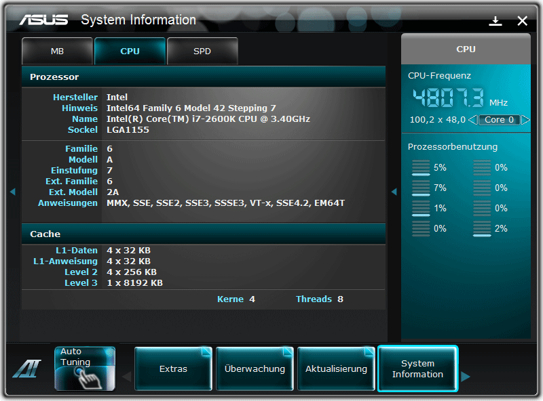Viewport: 543px width, 401px height.
Task: Open the Überwachung button
Action: coord(255,369)
